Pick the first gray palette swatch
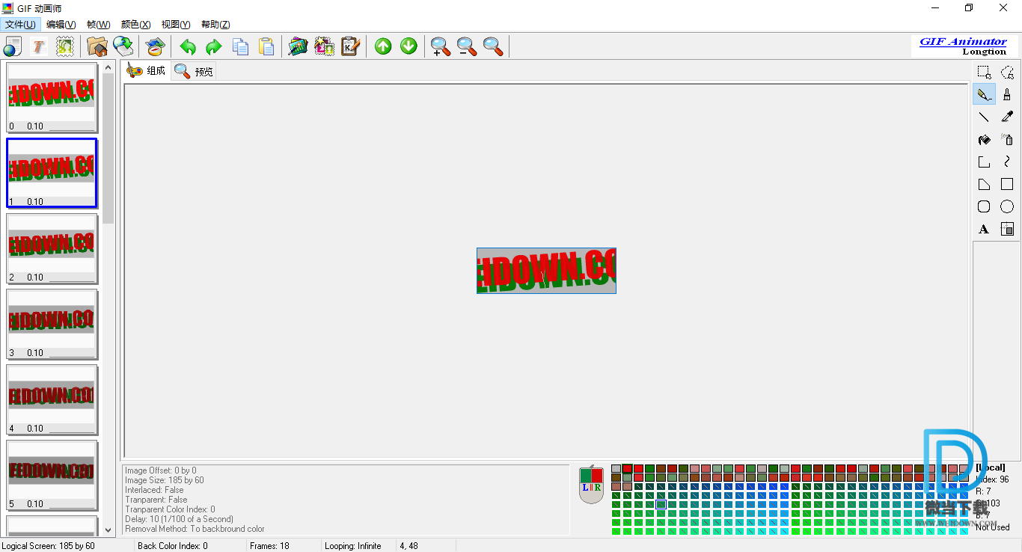 tap(616, 468)
